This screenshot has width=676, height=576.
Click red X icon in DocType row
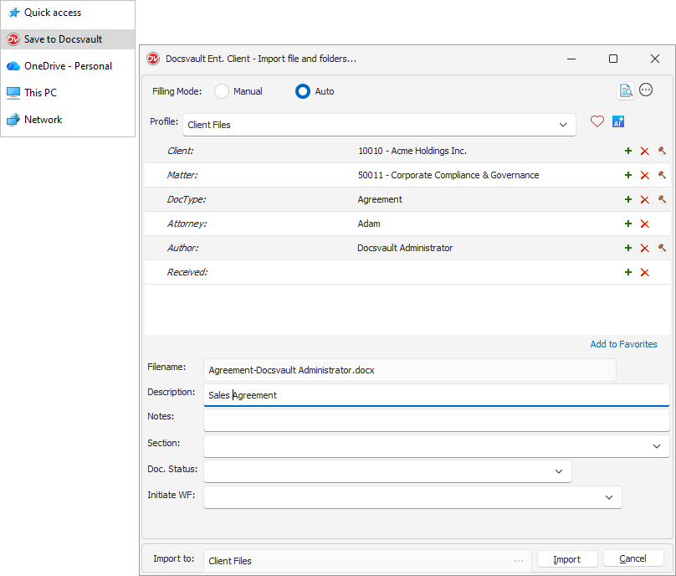click(644, 200)
